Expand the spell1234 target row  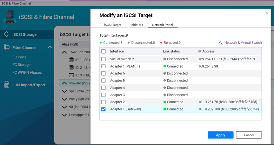(64, 91)
